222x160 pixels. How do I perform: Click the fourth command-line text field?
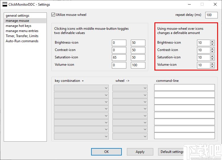(185, 108)
